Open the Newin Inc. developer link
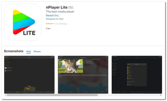The height and width of the screenshot is (101, 167). [x=53, y=15]
